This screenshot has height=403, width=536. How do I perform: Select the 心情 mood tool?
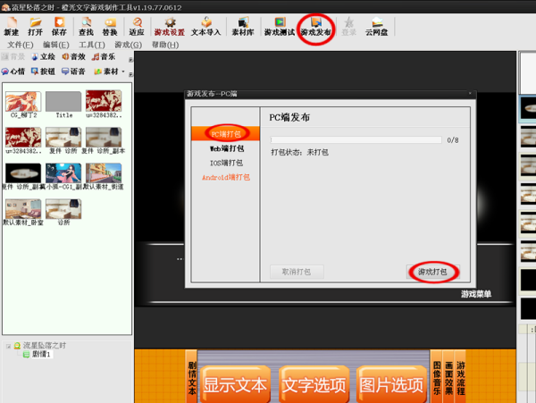tap(13, 71)
